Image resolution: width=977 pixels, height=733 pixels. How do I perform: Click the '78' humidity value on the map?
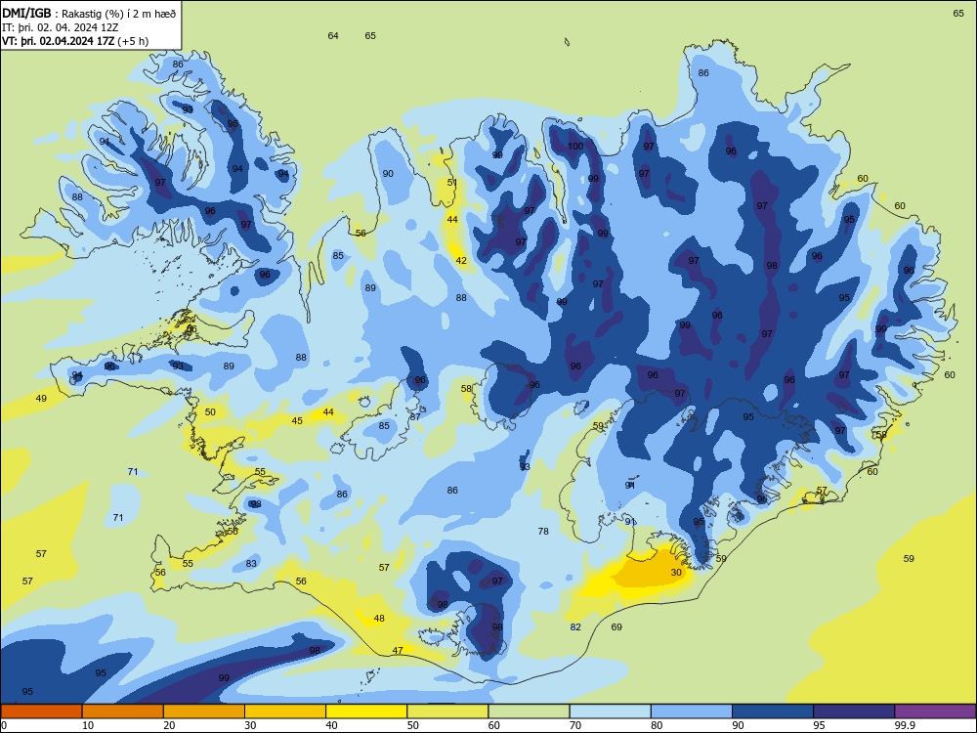click(543, 531)
